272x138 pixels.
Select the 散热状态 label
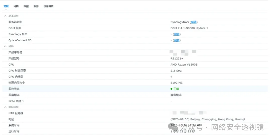[x=14, y=89]
